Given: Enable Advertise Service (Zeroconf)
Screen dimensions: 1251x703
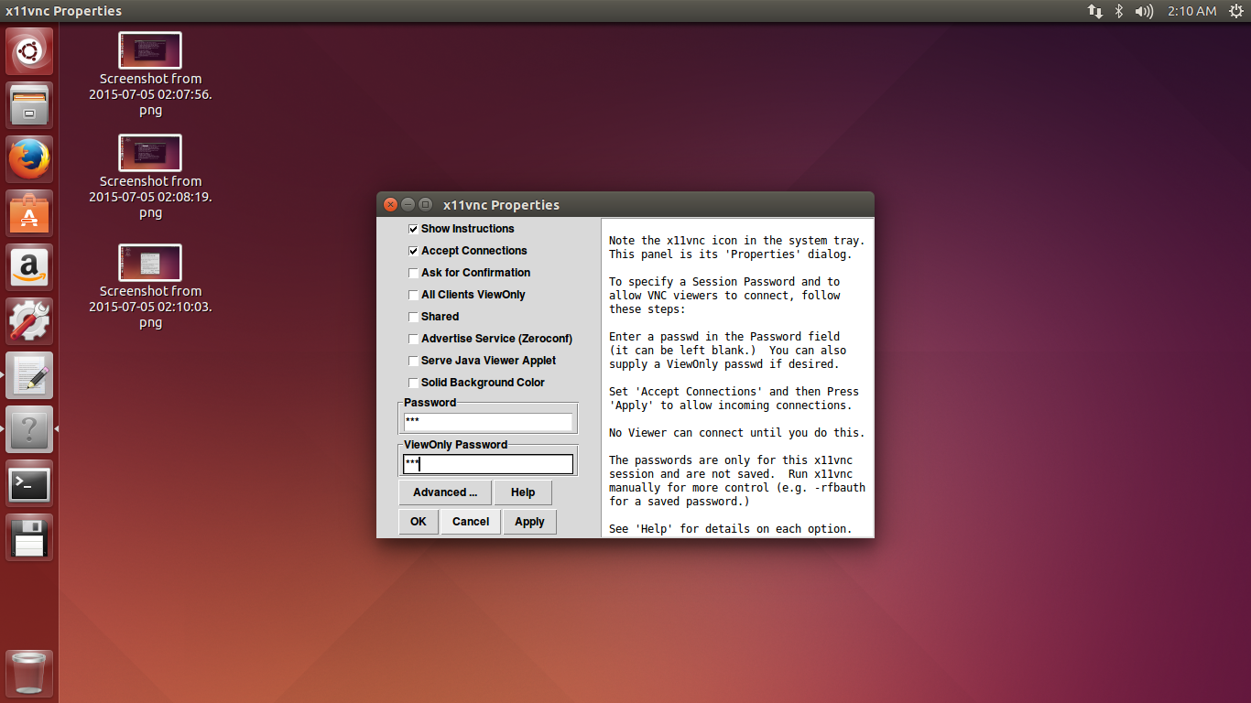Looking at the screenshot, I should (x=413, y=339).
